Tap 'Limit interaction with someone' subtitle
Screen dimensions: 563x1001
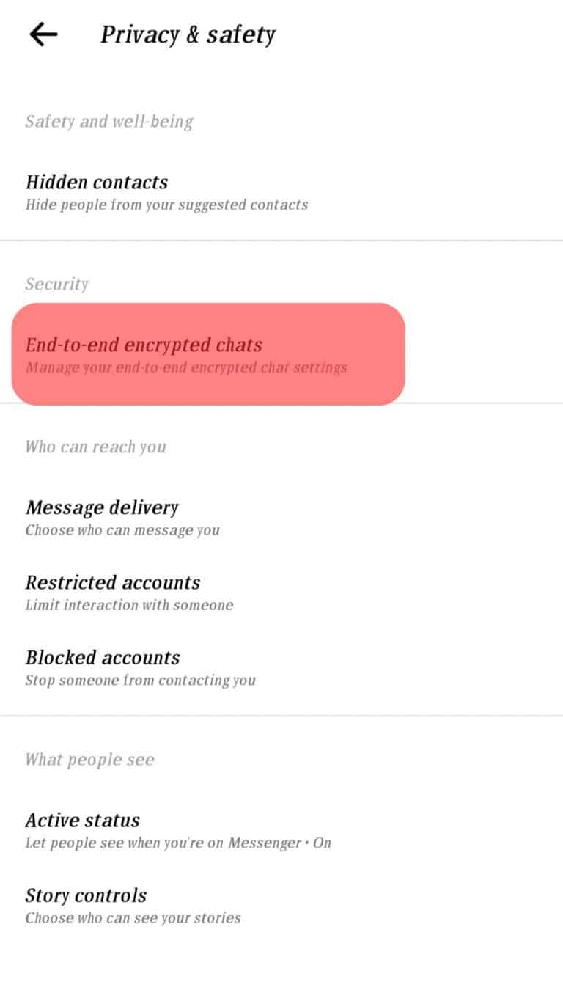130,606
